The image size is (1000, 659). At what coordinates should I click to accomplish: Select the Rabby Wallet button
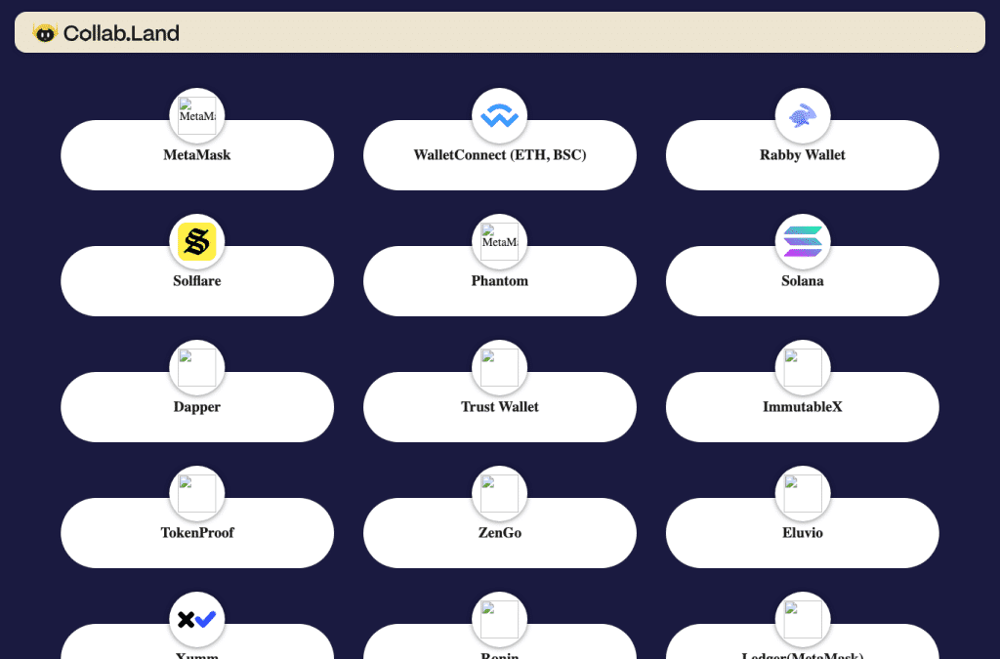[x=803, y=155]
